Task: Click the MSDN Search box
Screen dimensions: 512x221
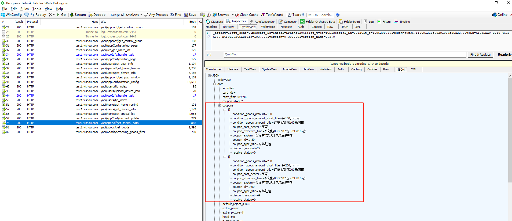Action: (x=321, y=15)
